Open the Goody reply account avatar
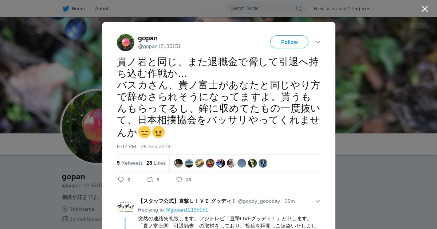 [126, 207]
